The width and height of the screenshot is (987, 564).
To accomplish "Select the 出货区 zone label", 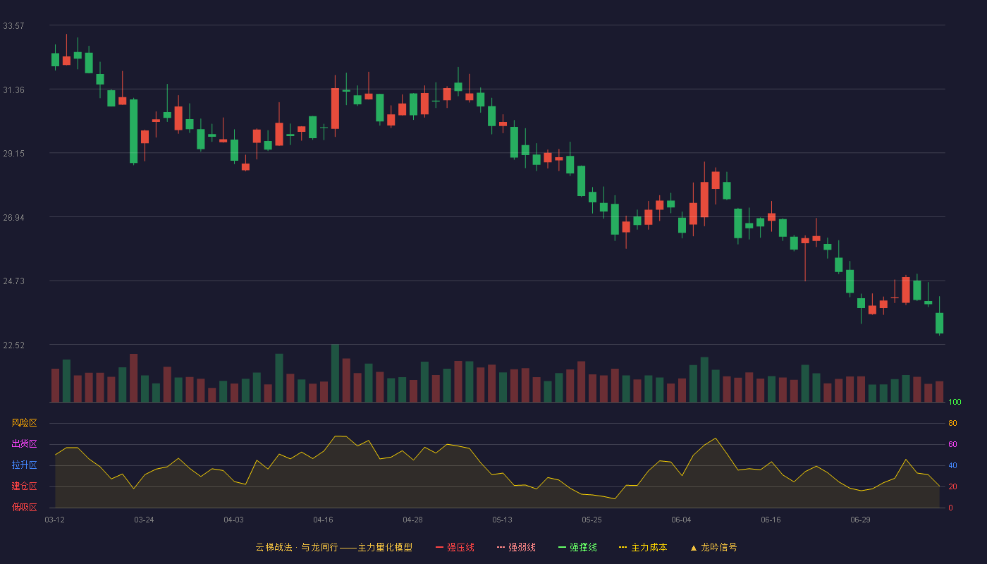I will [24, 444].
